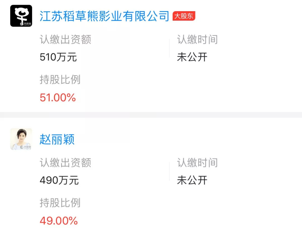Click the 490万元 contribution amount

pyautogui.click(x=59, y=180)
